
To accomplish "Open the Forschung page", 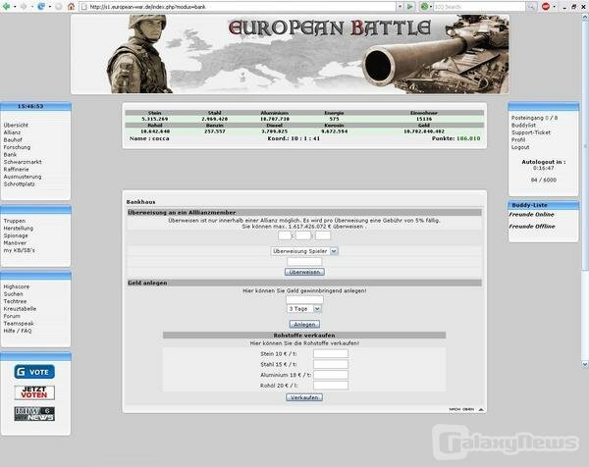I will coord(17,147).
